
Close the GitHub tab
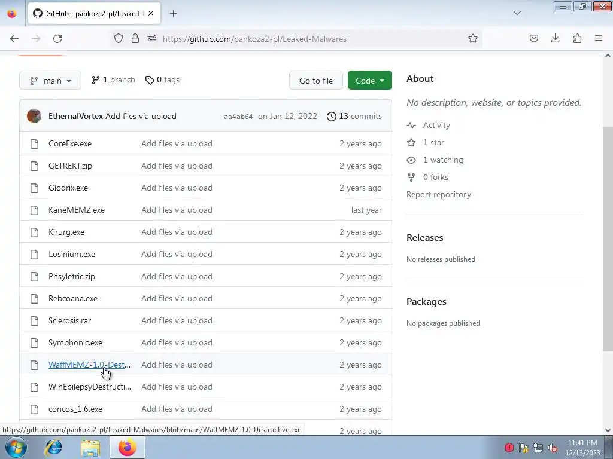(151, 14)
